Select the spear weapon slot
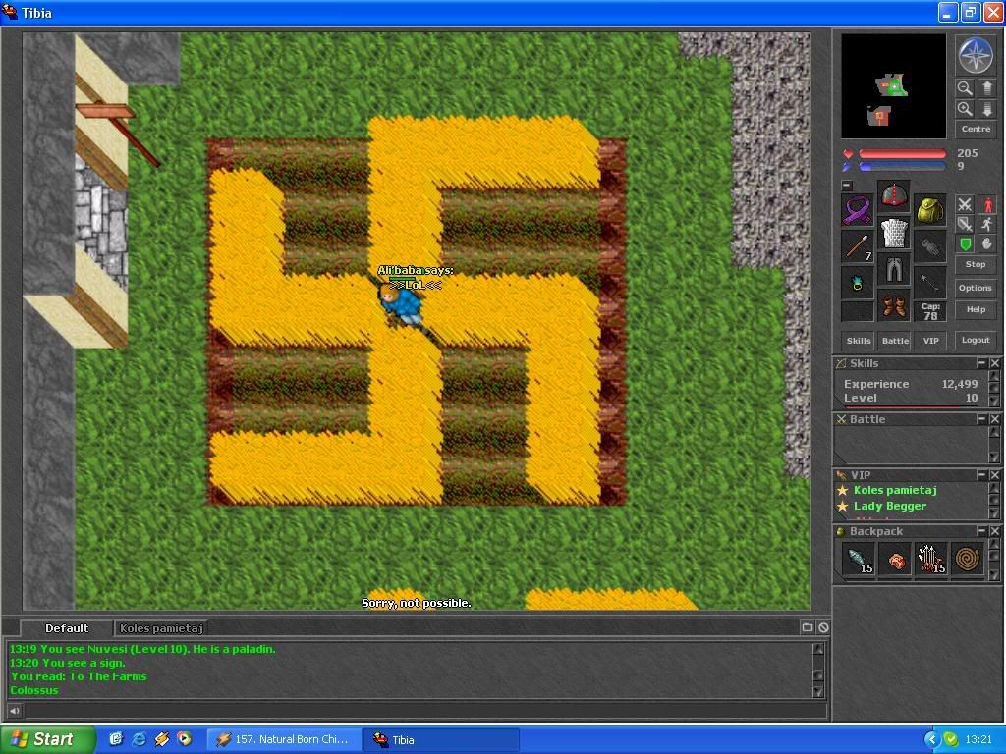This screenshot has width=1006, height=754. (857, 246)
